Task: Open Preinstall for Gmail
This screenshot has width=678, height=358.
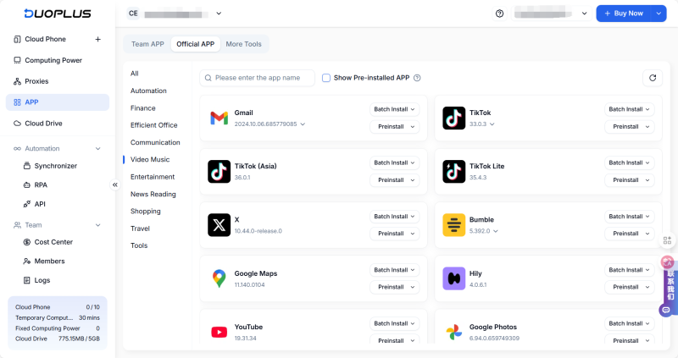Action: (x=394, y=127)
